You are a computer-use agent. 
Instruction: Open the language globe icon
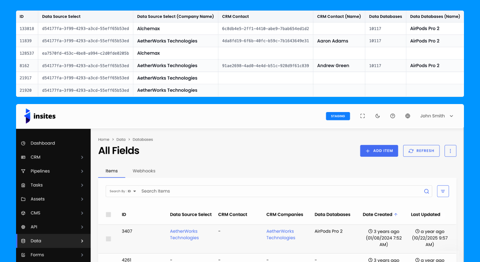pyautogui.click(x=407, y=116)
